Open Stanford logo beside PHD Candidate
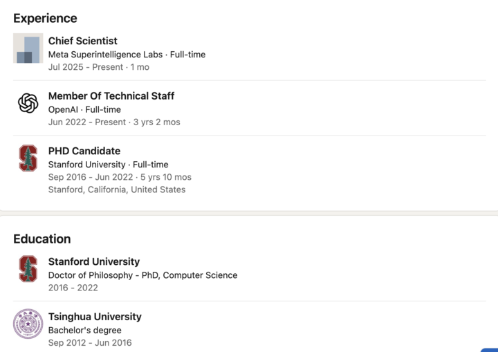Image resolution: width=498 pixels, height=352 pixels. pos(28,158)
